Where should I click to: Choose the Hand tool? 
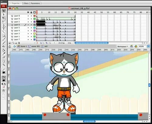coord(4,61)
